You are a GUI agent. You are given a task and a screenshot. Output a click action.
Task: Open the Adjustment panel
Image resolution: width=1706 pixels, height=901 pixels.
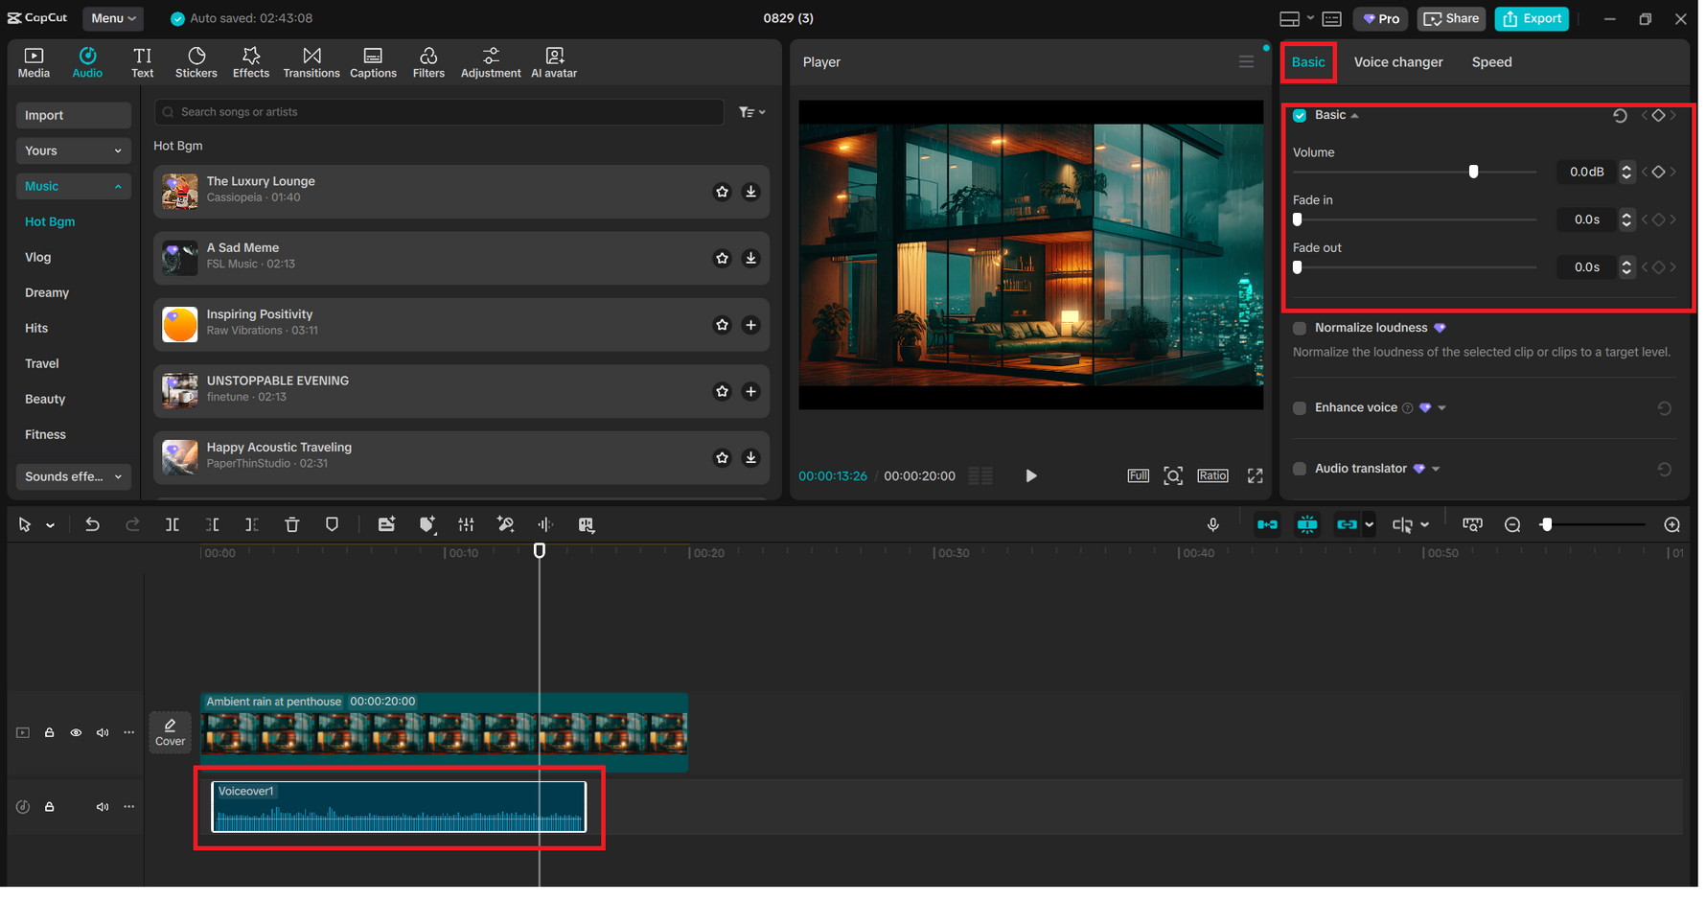tap(492, 62)
